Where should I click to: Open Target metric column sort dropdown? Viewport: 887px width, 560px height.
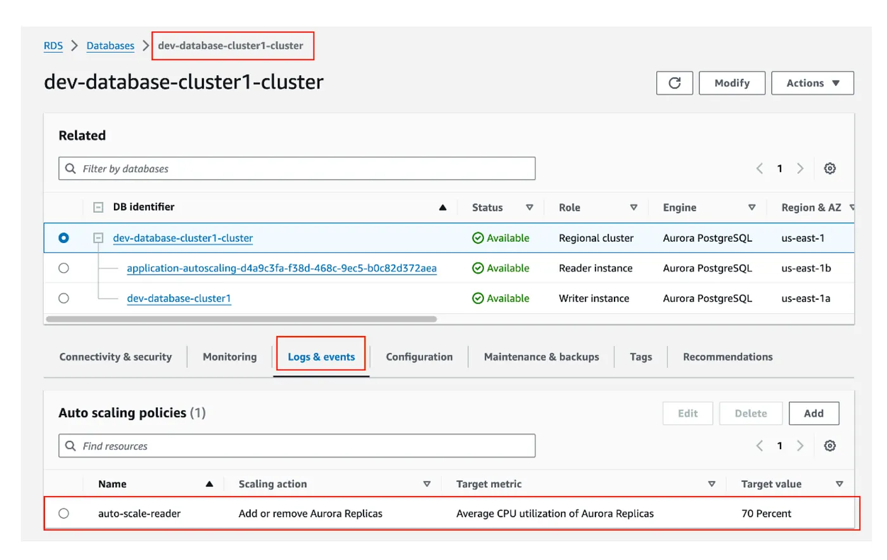click(x=712, y=484)
